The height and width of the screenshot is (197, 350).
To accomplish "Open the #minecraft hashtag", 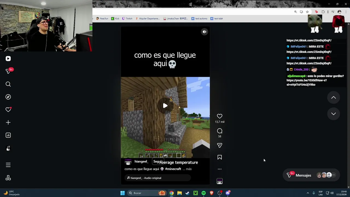I will point(173,169).
